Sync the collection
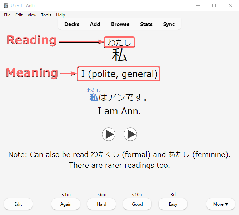The height and width of the screenshot is (215, 239). click(x=169, y=24)
